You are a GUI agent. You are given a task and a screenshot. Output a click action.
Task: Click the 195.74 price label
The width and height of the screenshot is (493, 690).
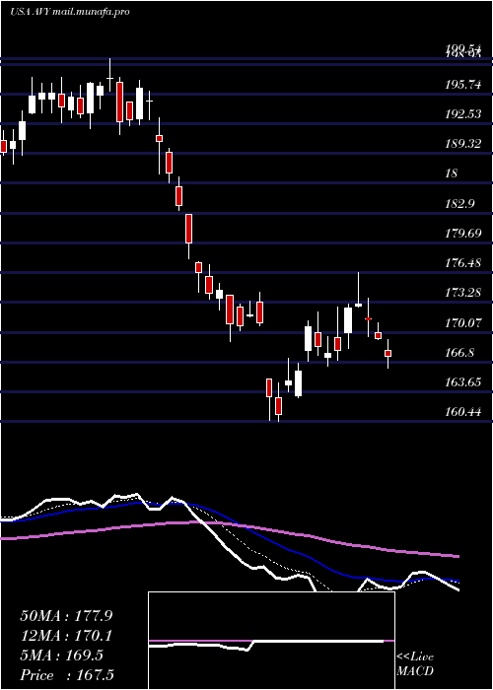(462, 86)
